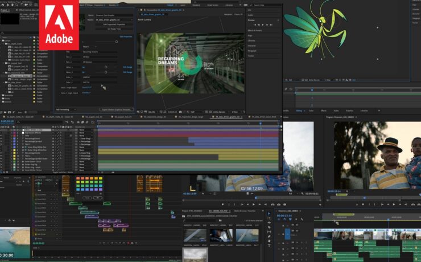
Task: Click Overwrite button in Source Monitor
Action: [x=279, y=204]
